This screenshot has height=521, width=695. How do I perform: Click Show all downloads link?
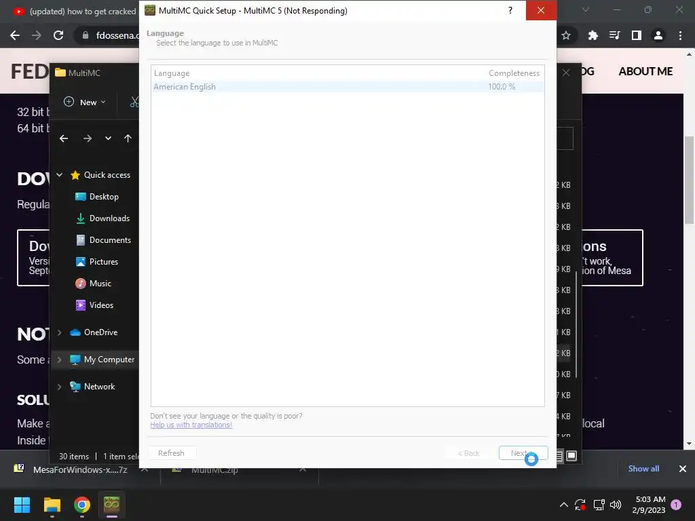tap(643, 469)
